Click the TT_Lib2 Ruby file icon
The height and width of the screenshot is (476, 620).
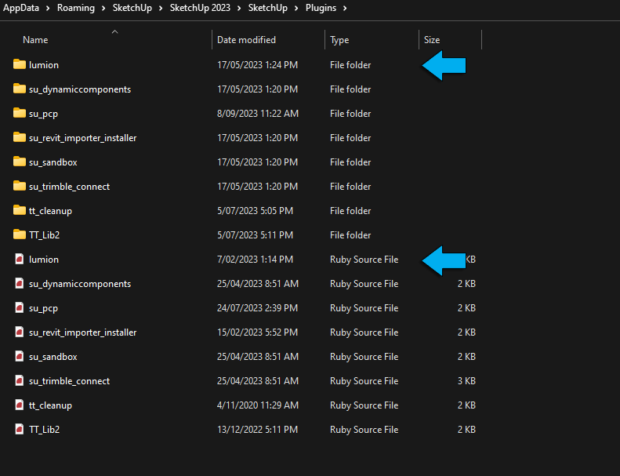coord(20,429)
